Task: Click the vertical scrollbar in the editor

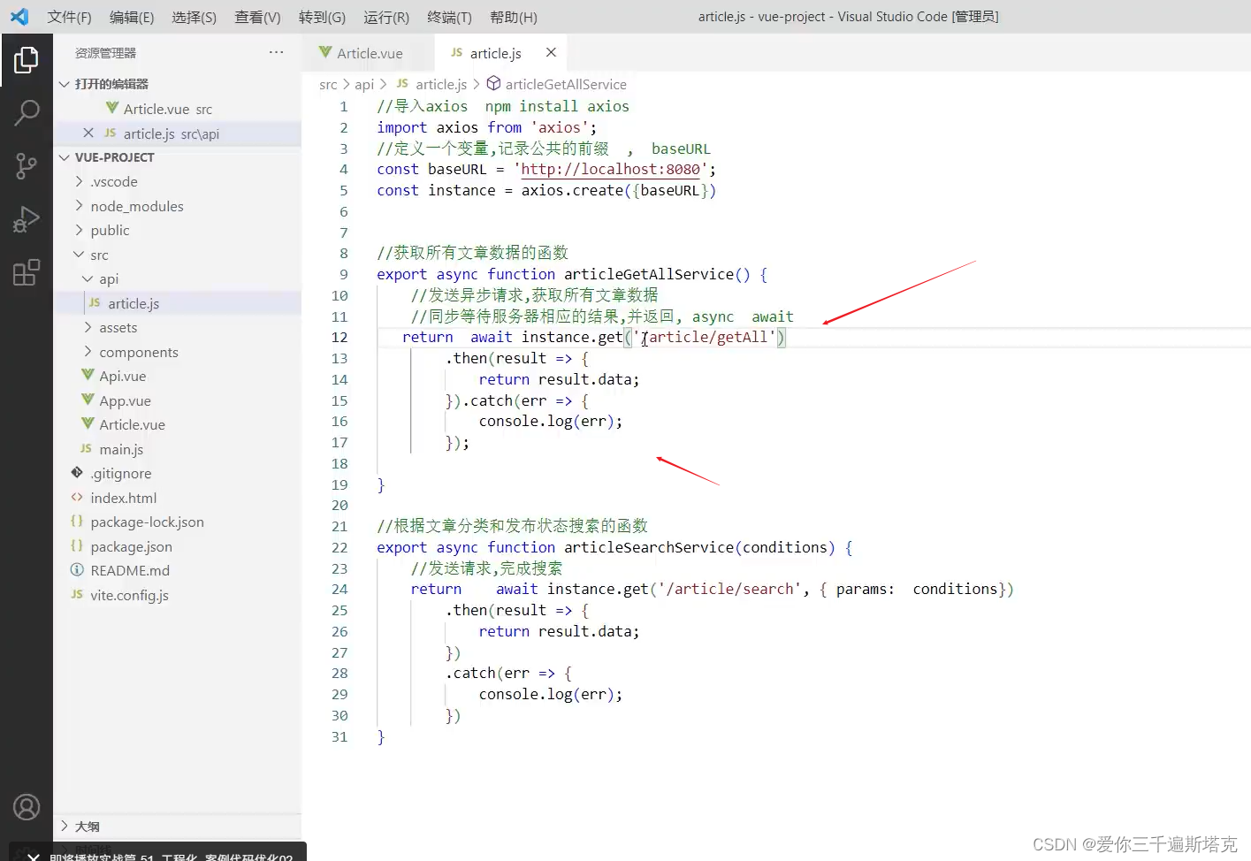Action: pyautogui.click(x=1245, y=265)
